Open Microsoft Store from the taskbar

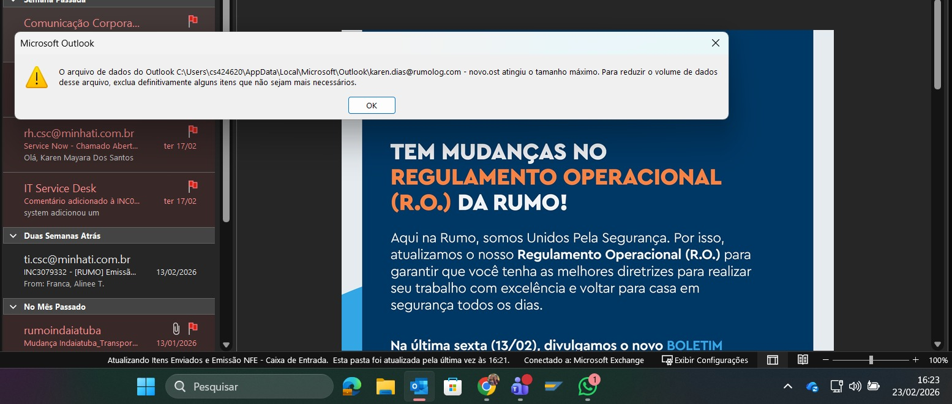tap(452, 386)
